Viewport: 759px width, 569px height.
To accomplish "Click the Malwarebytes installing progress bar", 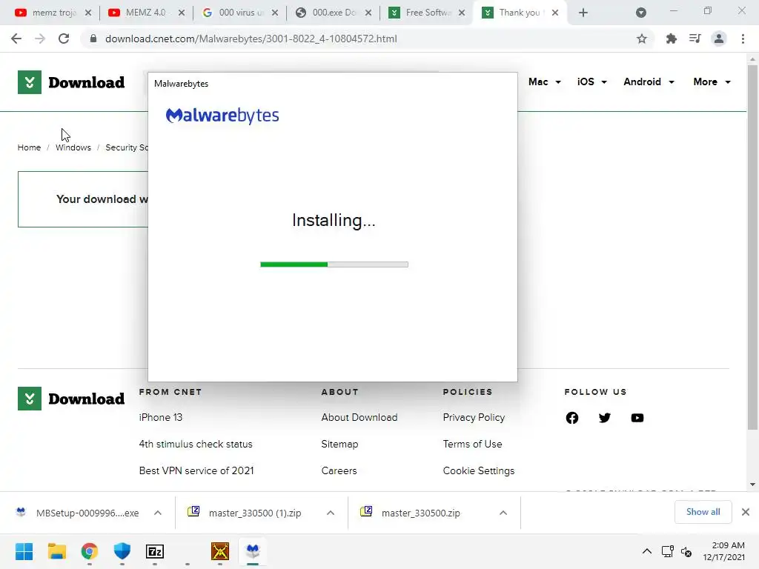I will [x=334, y=264].
